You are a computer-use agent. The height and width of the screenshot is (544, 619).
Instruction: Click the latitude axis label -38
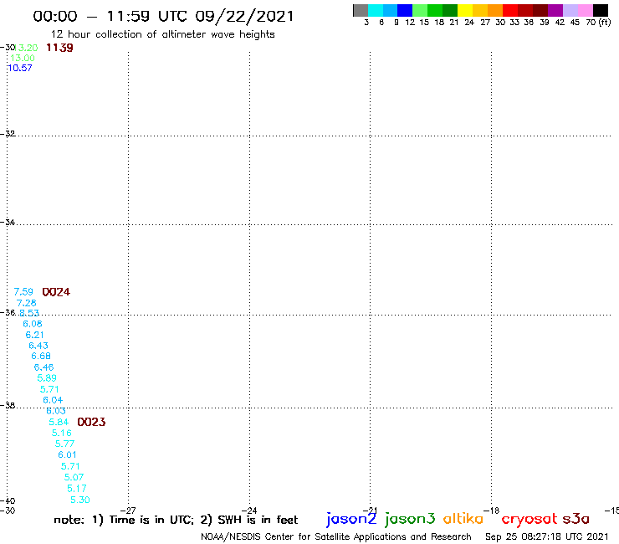8,405
